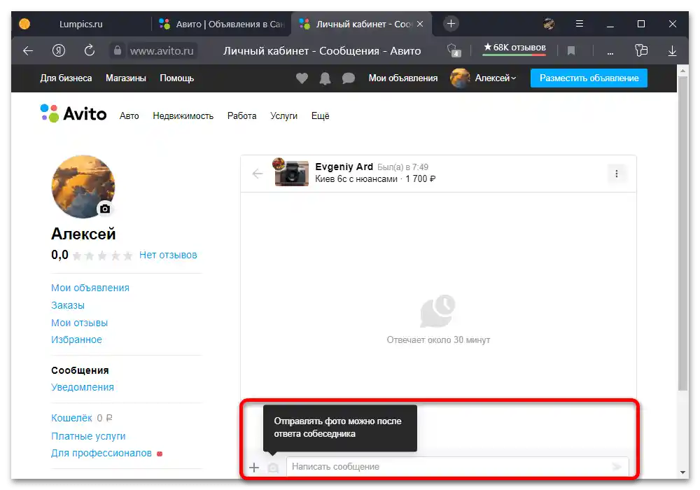Viewport: 700px width, 490px height.
Task: Open the Избранное sidebar link
Action: (x=76, y=339)
